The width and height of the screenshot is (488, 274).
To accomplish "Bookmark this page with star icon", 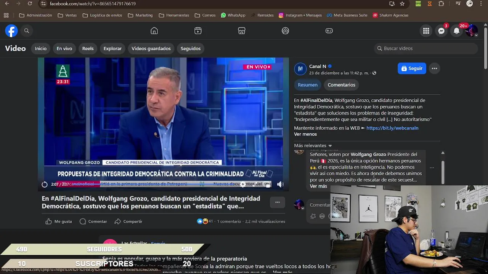I will click(x=402, y=4).
